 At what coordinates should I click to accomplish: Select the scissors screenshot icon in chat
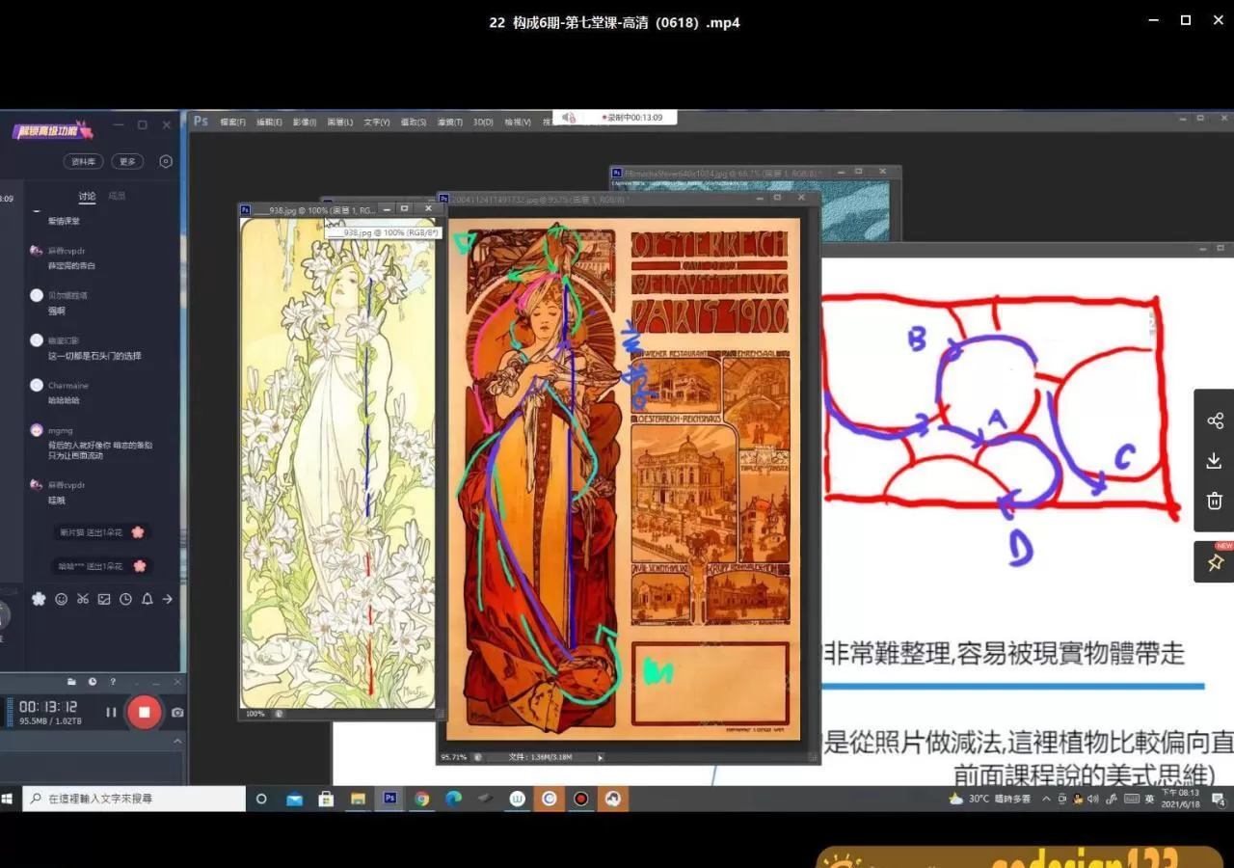pos(82,599)
